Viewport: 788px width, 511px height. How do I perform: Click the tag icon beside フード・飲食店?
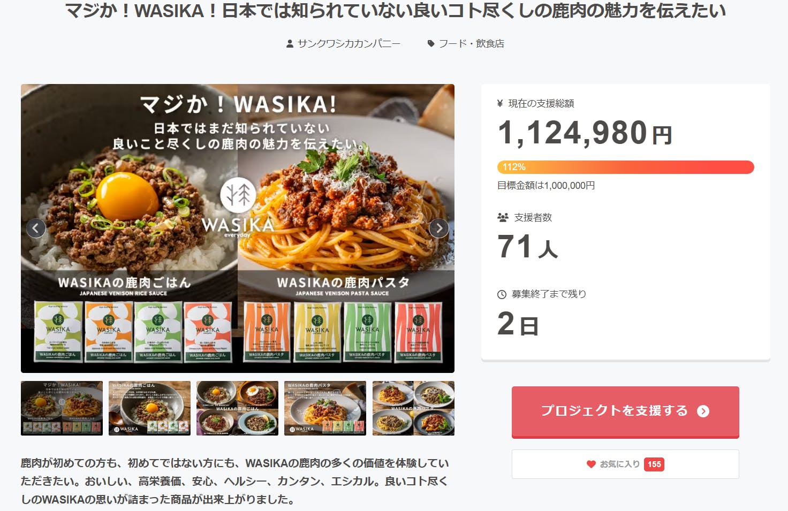tap(431, 44)
